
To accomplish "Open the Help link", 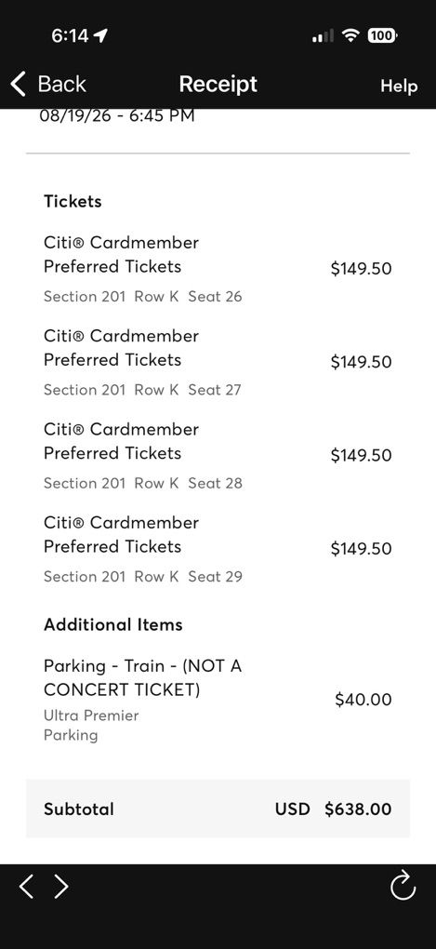I will point(399,86).
